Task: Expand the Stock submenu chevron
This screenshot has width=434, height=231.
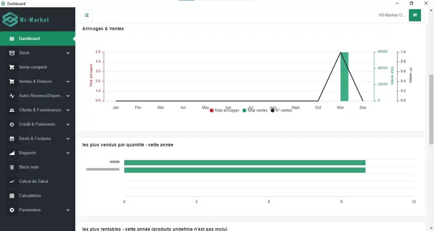Action: [68, 53]
